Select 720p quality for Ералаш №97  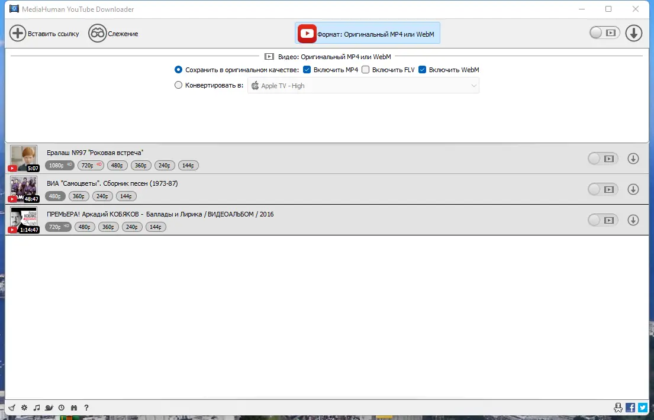point(91,166)
